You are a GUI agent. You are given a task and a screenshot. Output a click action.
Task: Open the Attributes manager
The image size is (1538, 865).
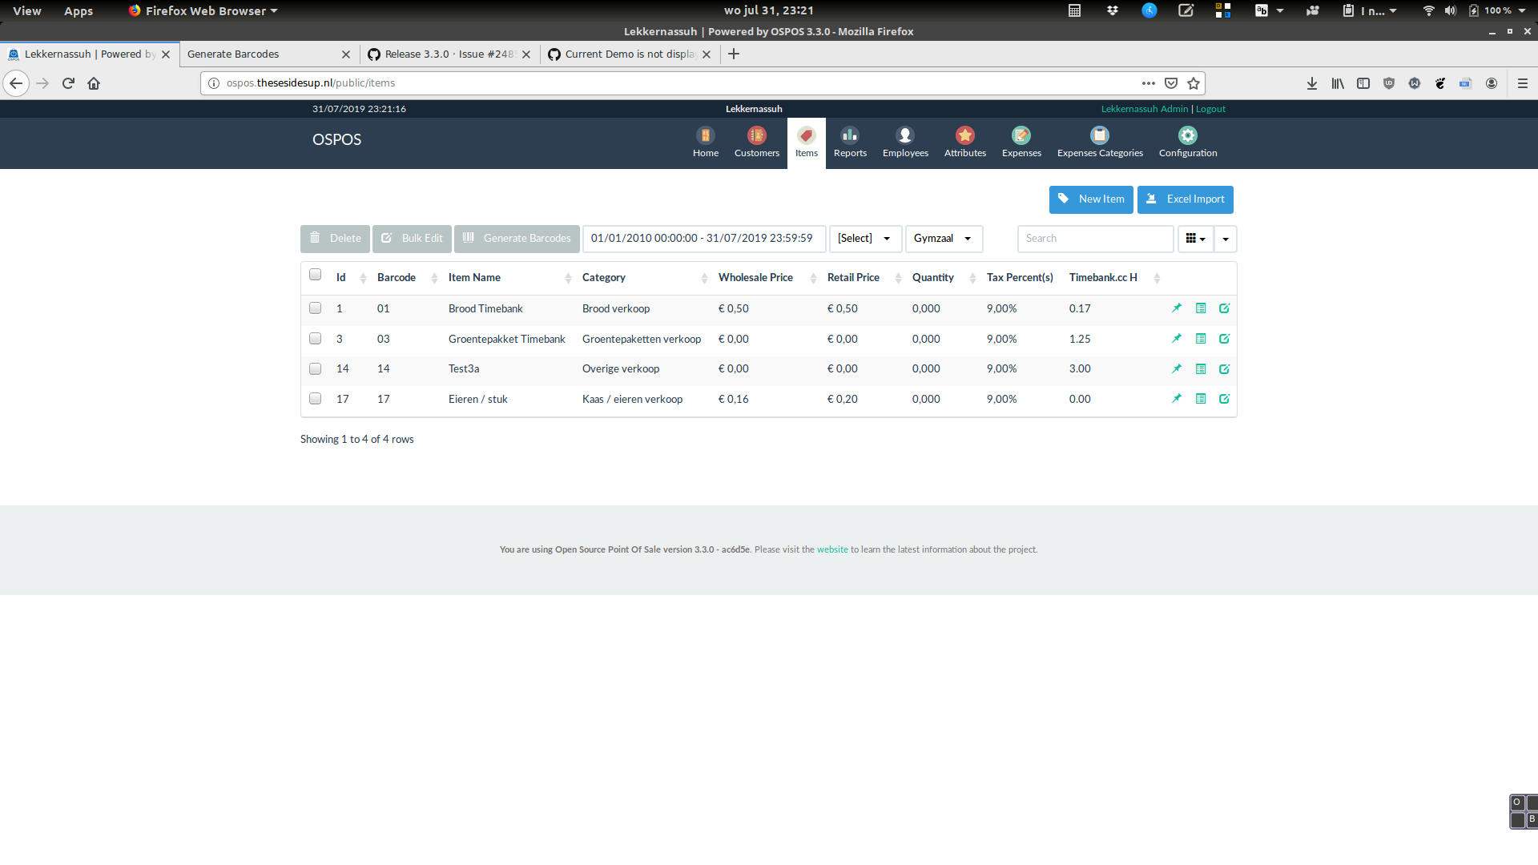pos(964,142)
